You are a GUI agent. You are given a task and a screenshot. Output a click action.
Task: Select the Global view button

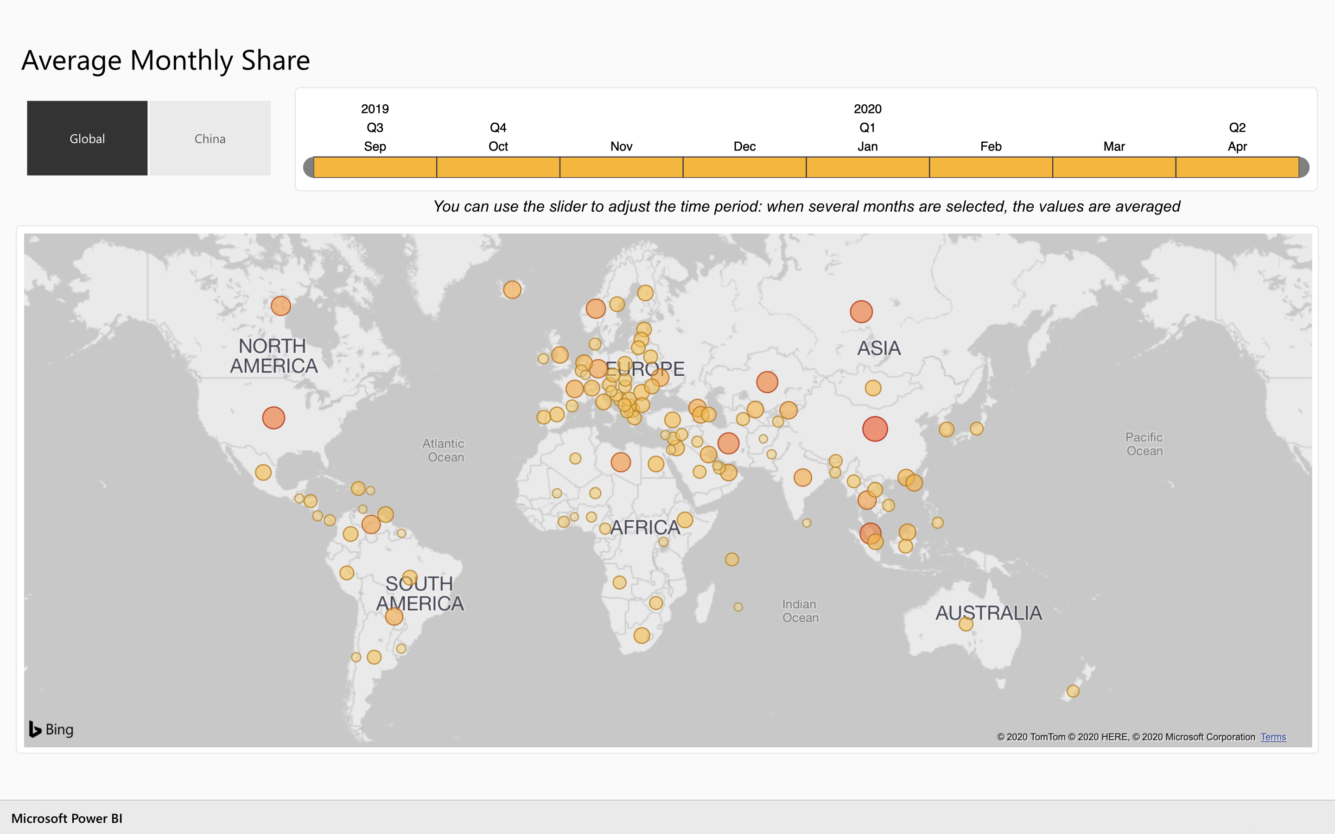point(87,139)
